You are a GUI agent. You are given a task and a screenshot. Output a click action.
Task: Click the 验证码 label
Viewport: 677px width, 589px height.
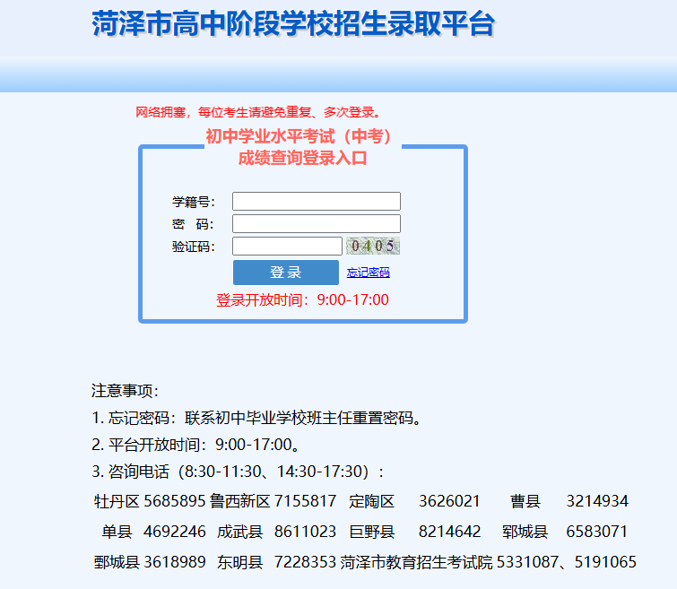tap(194, 247)
